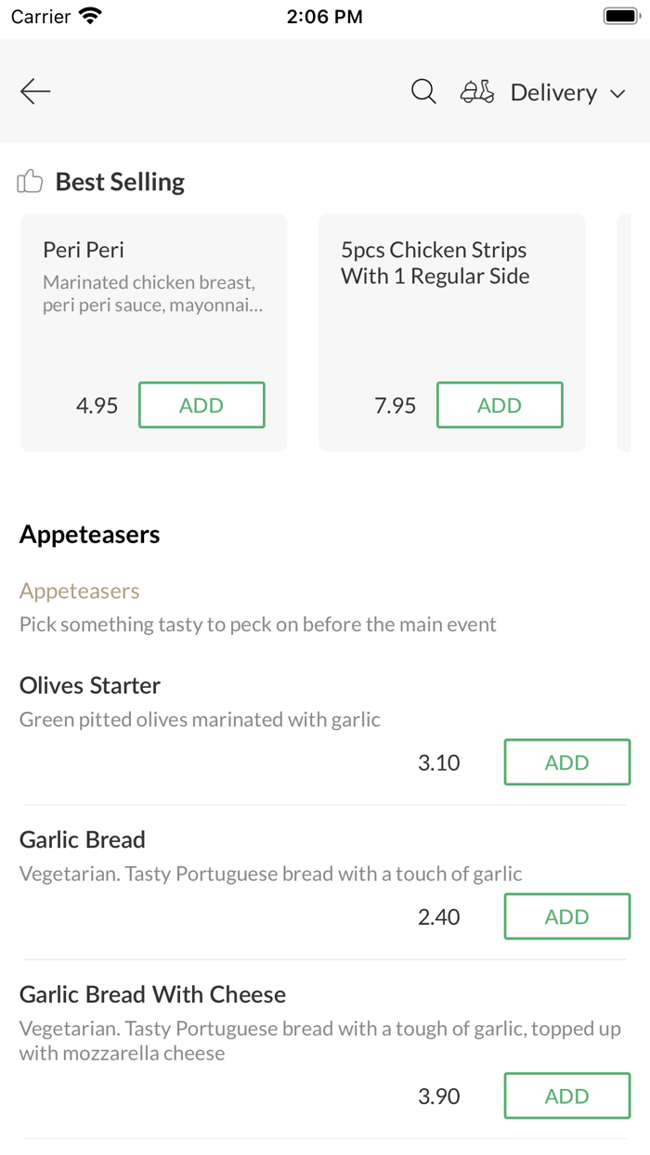650x1155 pixels.
Task: Tap the delivery scooter icon
Action: 477,92
